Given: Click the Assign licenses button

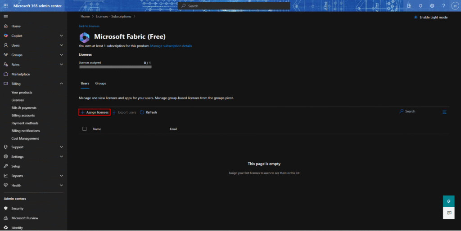Looking at the screenshot, I should pyautogui.click(x=95, y=112).
